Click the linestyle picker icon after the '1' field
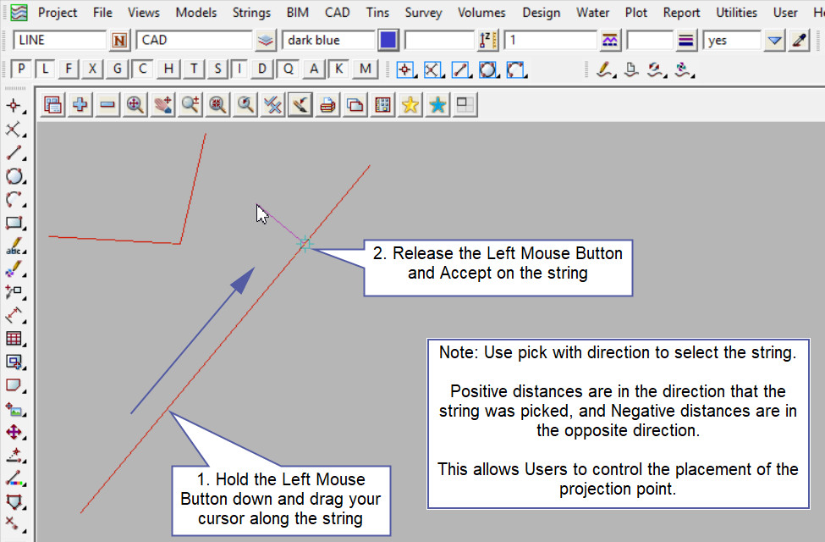The image size is (825, 542). pos(610,41)
